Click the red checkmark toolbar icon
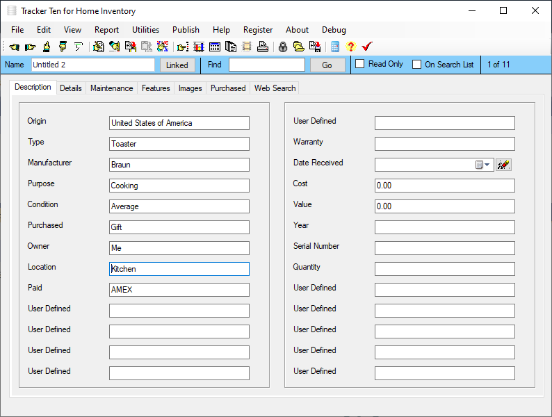The width and height of the screenshot is (552, 417). point(367,47)
